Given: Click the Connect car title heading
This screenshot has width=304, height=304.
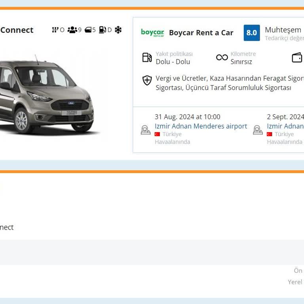Looking at the screenshot, I should point(17,30).
